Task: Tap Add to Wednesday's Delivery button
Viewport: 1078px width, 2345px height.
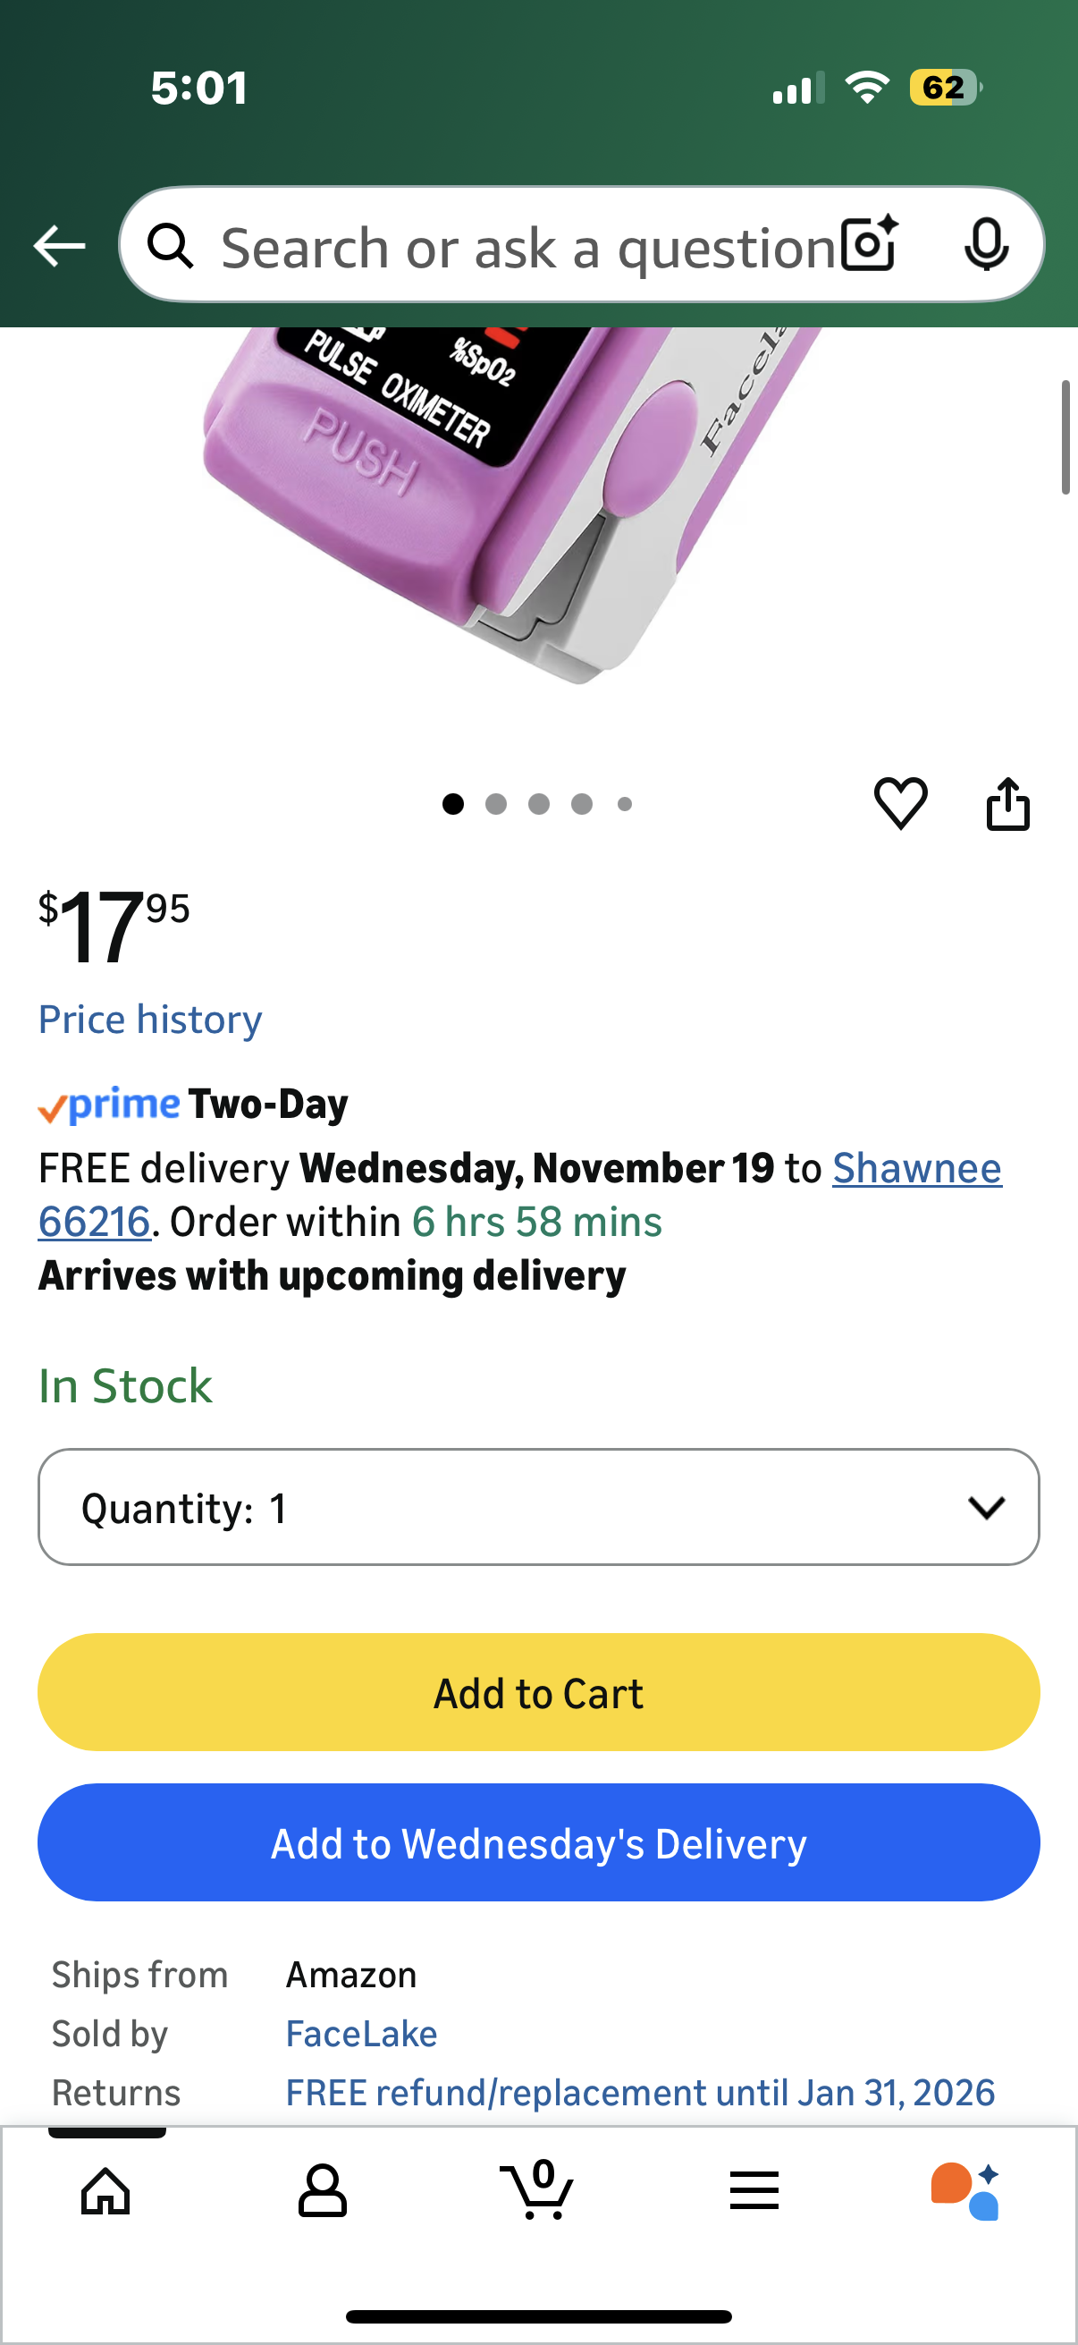Action: (538, 1842)
